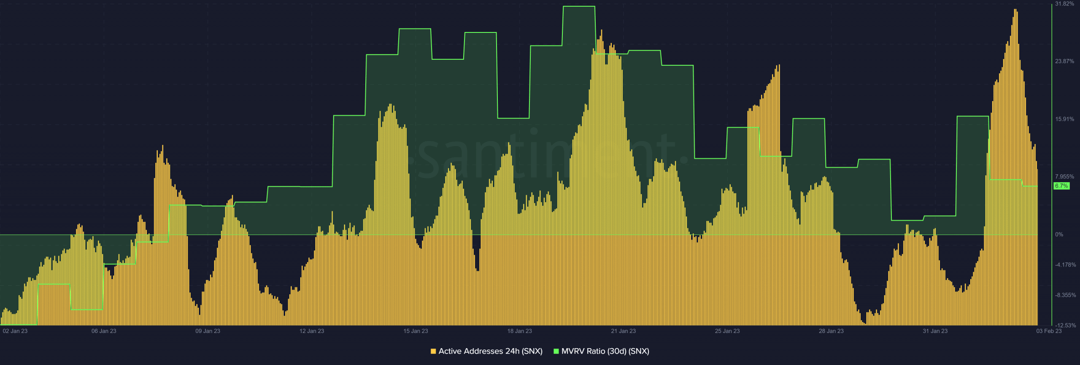Click the 31 Jan 23 date label

click(935, 331)
